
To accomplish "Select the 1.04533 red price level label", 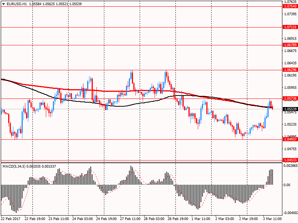I will point(290,160).
